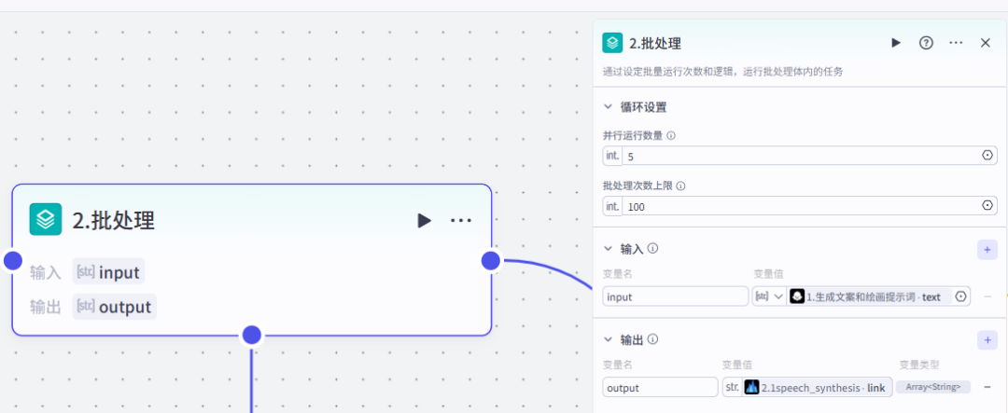Click the 2.批处理 title in side panel

(x=655, y=44)
